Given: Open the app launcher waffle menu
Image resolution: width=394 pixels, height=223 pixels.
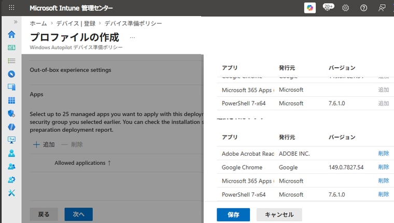Looking at the screenshot, I should click(x=11, y=8).
